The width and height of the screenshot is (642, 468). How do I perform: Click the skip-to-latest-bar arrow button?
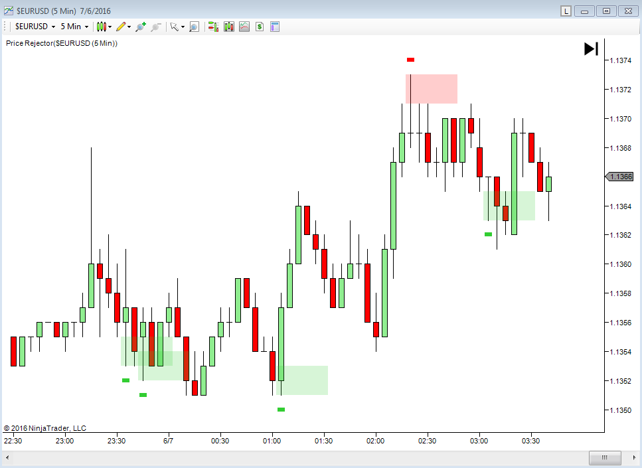click(591, 48)
